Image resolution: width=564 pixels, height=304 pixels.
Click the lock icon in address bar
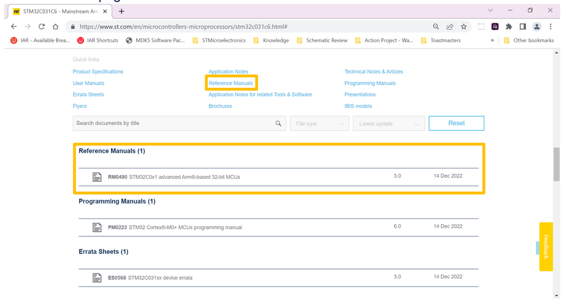coord(73,27)
